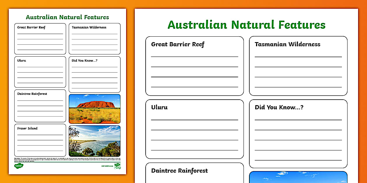Click the Tasmanian Wilderness heading
Image resolution: width=367 pixels, height=183 pixels.
pos(287,44)
